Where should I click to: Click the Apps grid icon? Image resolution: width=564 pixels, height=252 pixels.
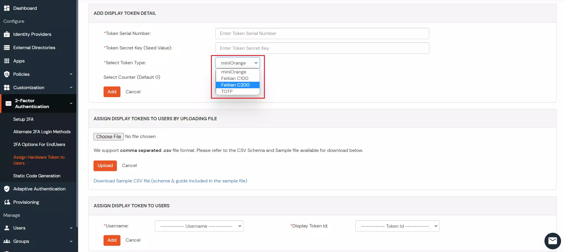[x=7, y=61]
